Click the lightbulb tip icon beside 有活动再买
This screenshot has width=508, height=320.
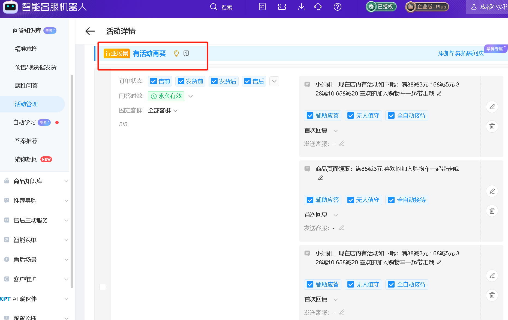(x=176, y=53)
